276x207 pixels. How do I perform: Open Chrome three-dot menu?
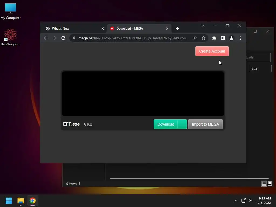tap(240, 38)
